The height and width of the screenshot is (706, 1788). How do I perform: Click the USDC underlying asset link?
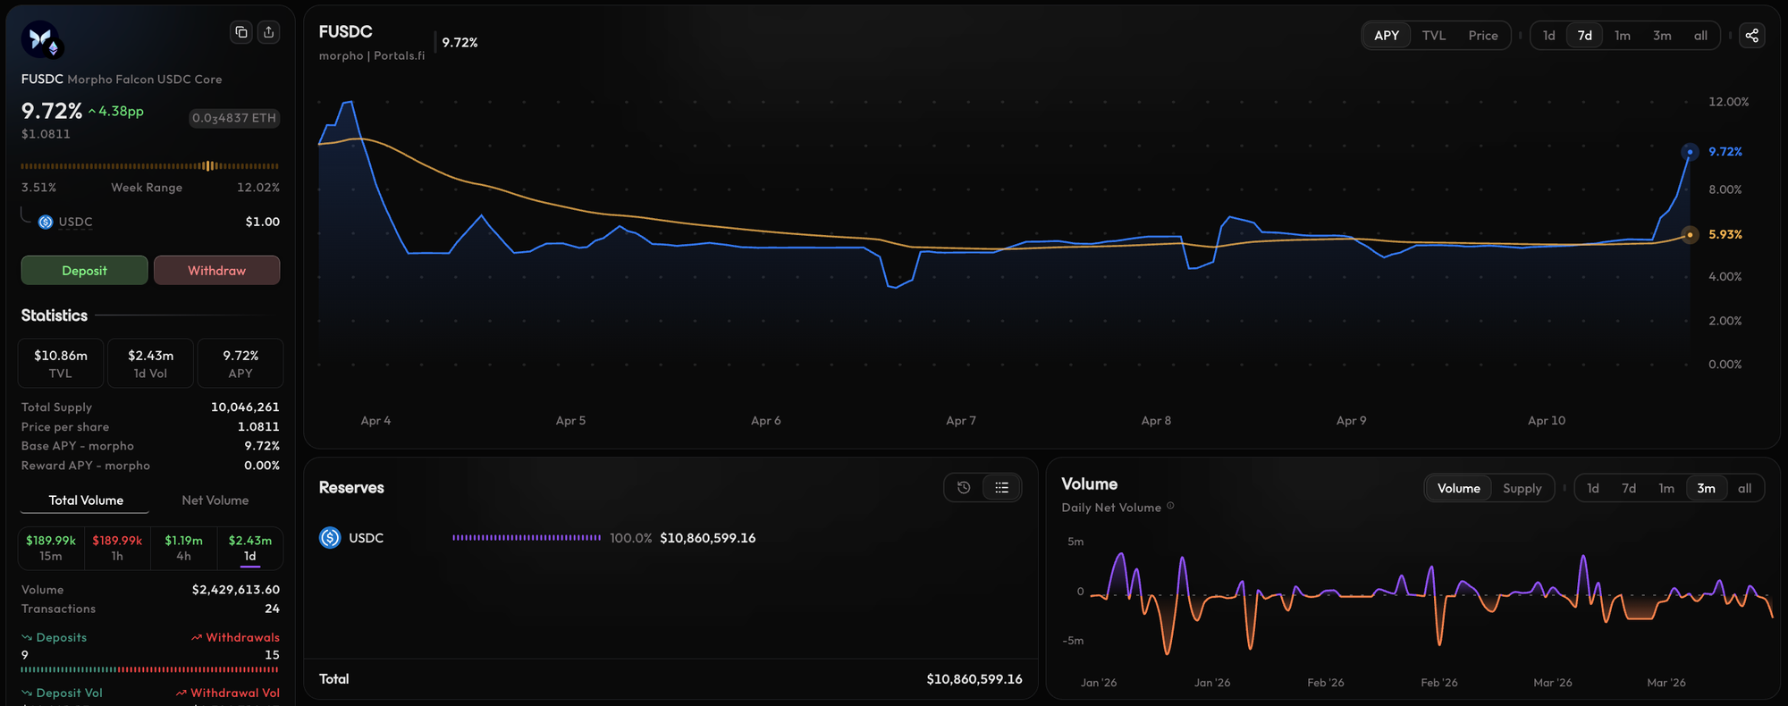[75, 222]
